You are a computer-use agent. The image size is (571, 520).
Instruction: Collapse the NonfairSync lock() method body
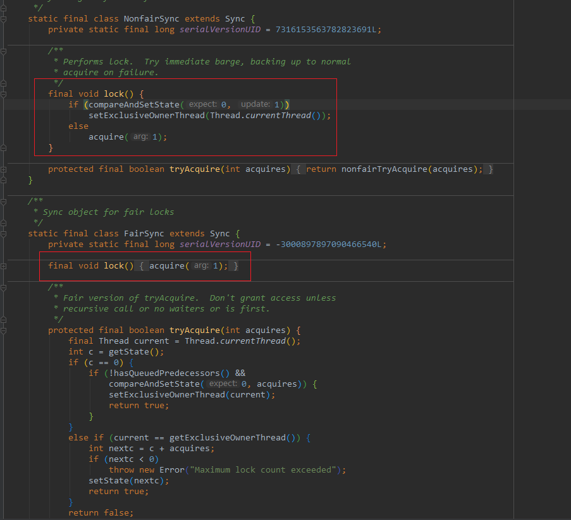click(x=4, y=94)
